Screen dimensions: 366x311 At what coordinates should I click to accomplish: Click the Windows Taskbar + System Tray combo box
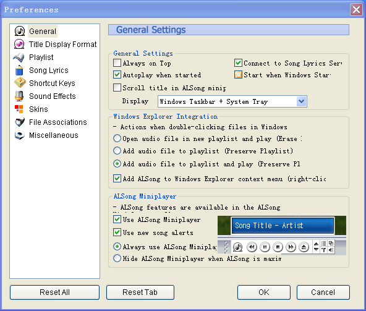tap(232, 101)
